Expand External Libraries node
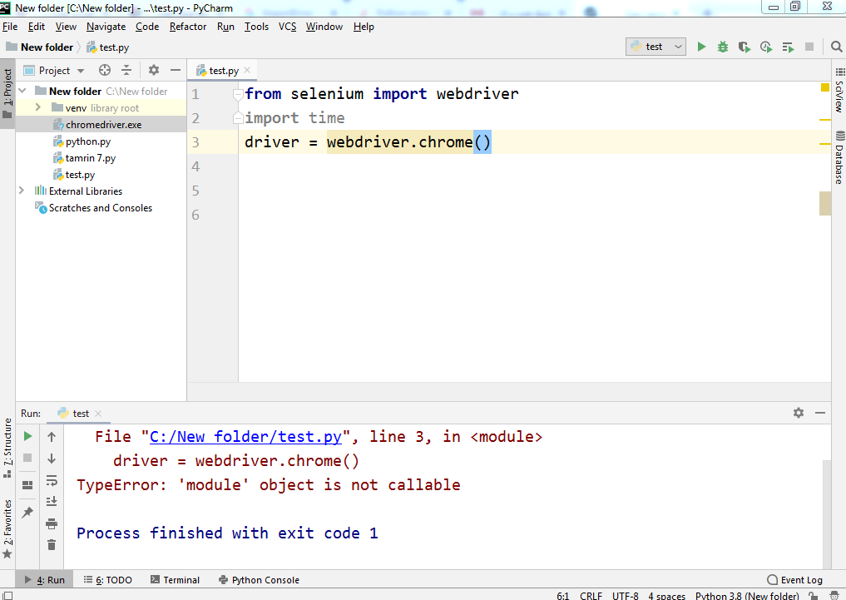Viewport: 846px width, 600px height. click(x=22, y=191)
